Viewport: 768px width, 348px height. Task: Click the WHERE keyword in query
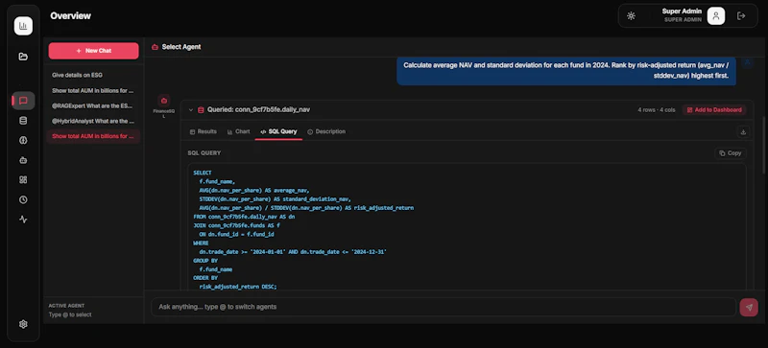[x=201, y=244]
